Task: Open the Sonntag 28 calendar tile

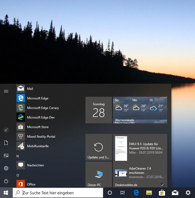Action: pyautogui.click(x=99, y=110)
